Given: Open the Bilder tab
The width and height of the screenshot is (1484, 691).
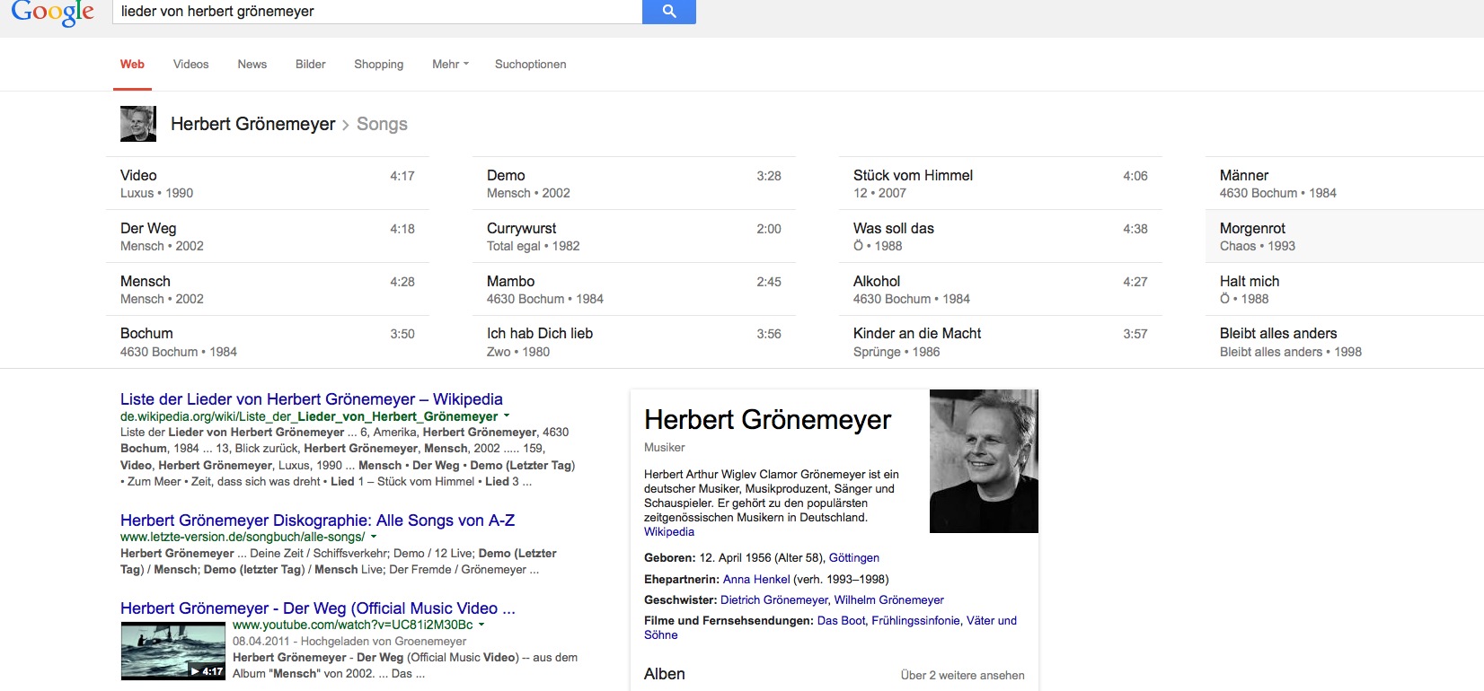Looking at the screenshot, I should [x=310, y=65].
